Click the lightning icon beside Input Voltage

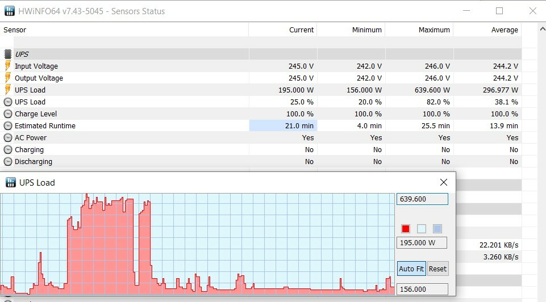click(7, 65)
